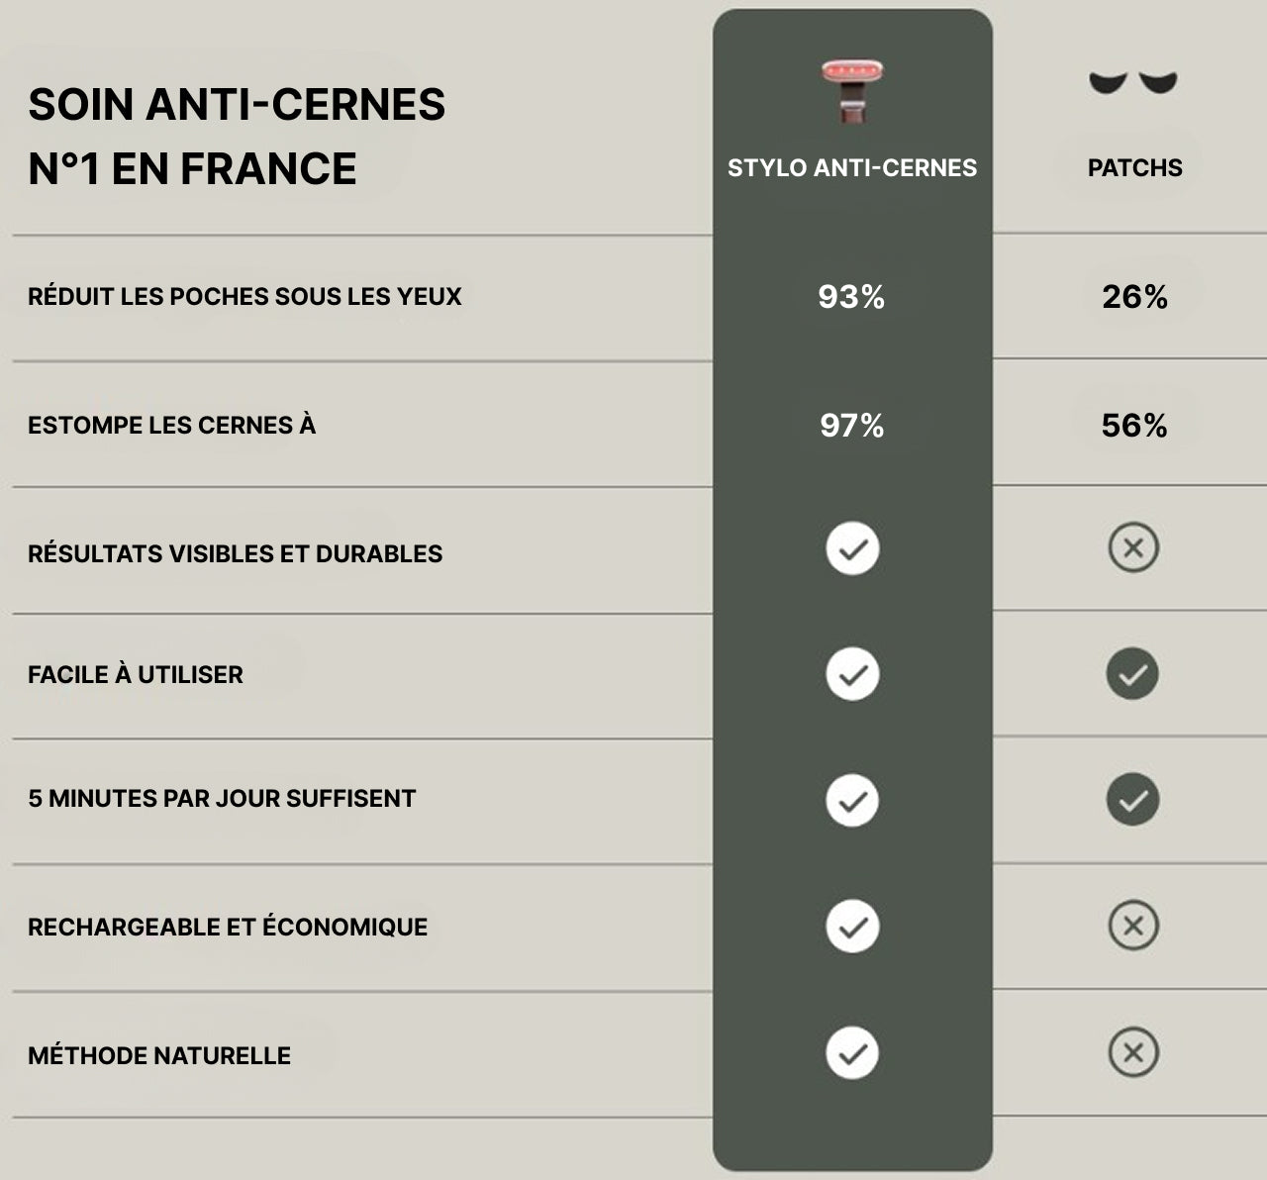
Task: Click the Stylo Anti-Cernes product image
Action: 852,90
